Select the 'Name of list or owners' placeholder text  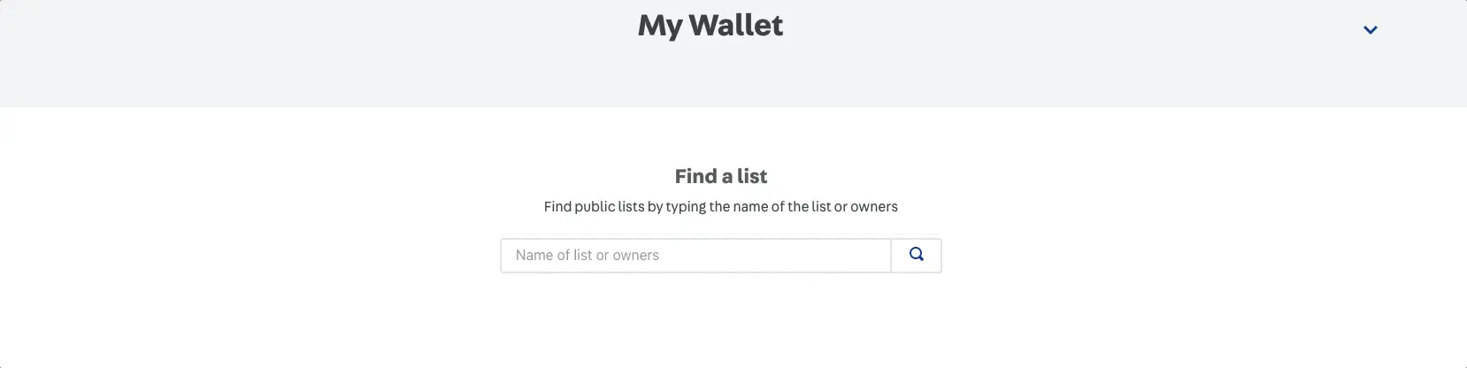588,256
